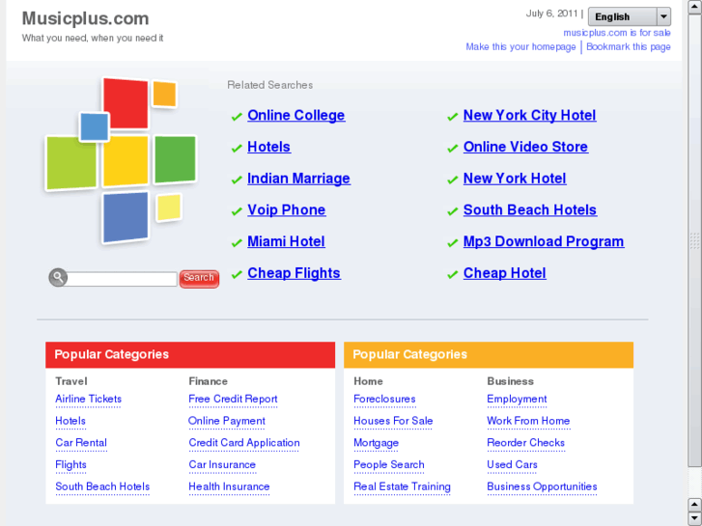Open Business Opportunities link
The image size is (702, 526).
coord(542,486)
